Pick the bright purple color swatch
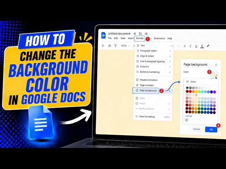The image size is (226, 169). click(x=214, y=92)
